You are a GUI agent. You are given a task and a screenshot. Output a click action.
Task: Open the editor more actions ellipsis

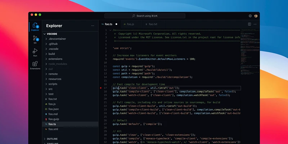click(x=255, y=24)
